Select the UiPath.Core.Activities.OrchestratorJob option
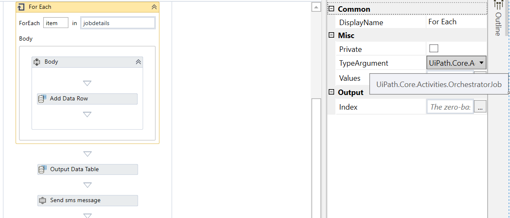510x218 pixels. pyautogui.click(x=439, y=85)
